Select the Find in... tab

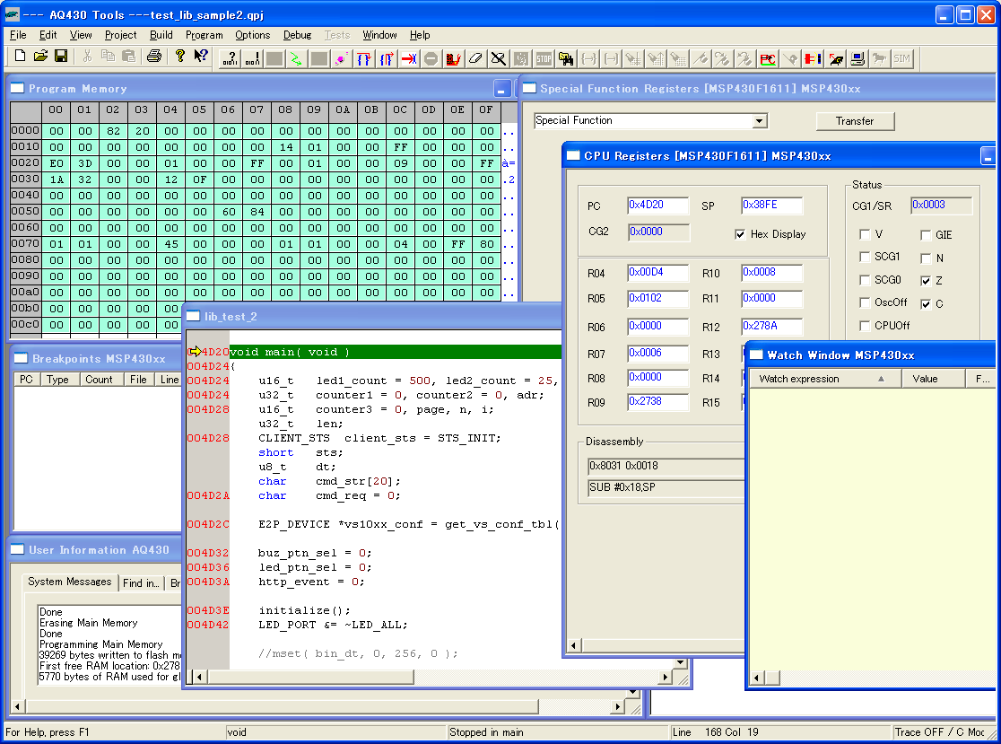(141, 583)
